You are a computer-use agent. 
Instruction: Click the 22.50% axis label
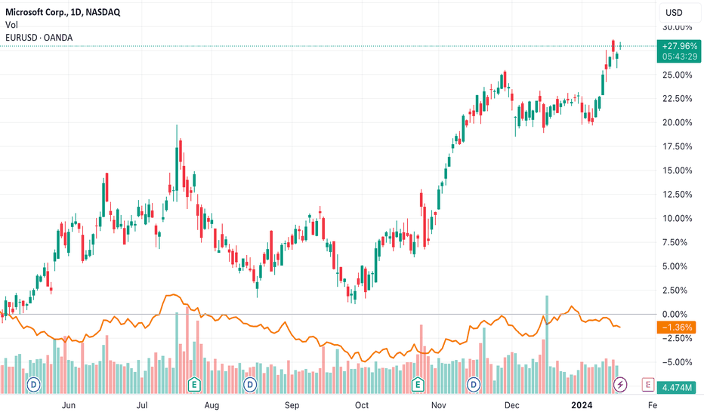(677, 99)
